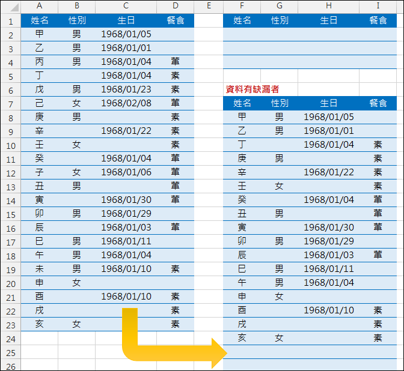Click header cell 餐食 in D1
Image resolution: width=404 pixels, height=371 pixels.
tap(175, 20)
